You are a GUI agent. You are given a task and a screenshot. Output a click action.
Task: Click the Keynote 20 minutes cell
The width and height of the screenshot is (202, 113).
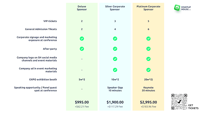coord(148,89)
